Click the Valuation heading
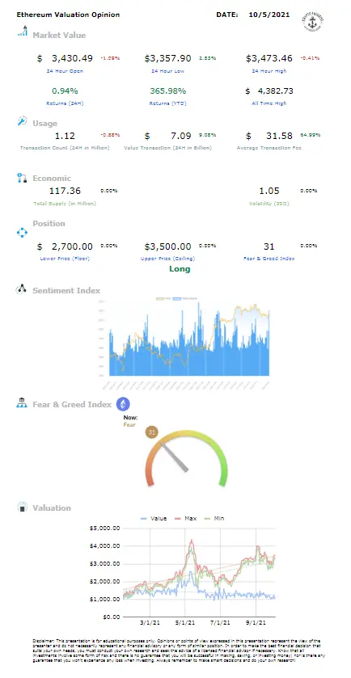The height and width of the screenshot is (678, 351). [x=52, y=508]
